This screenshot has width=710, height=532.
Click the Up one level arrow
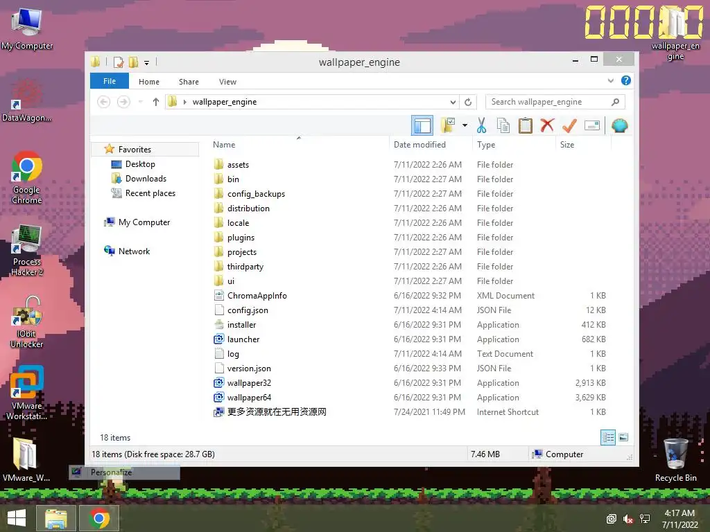[x=156, y=102]
